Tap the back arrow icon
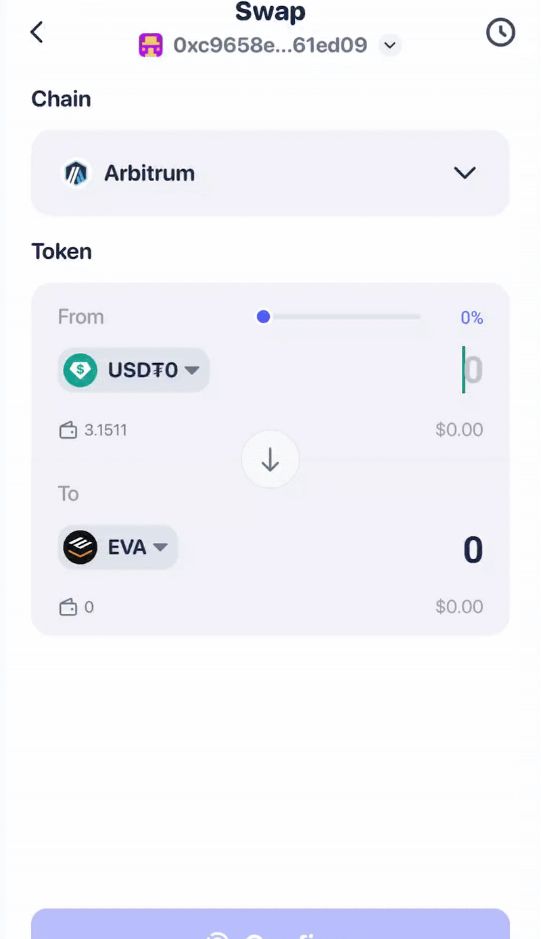 pos(37,32)
